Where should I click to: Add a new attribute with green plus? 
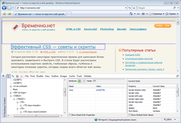pyautogui.click(x=79, y=81)
